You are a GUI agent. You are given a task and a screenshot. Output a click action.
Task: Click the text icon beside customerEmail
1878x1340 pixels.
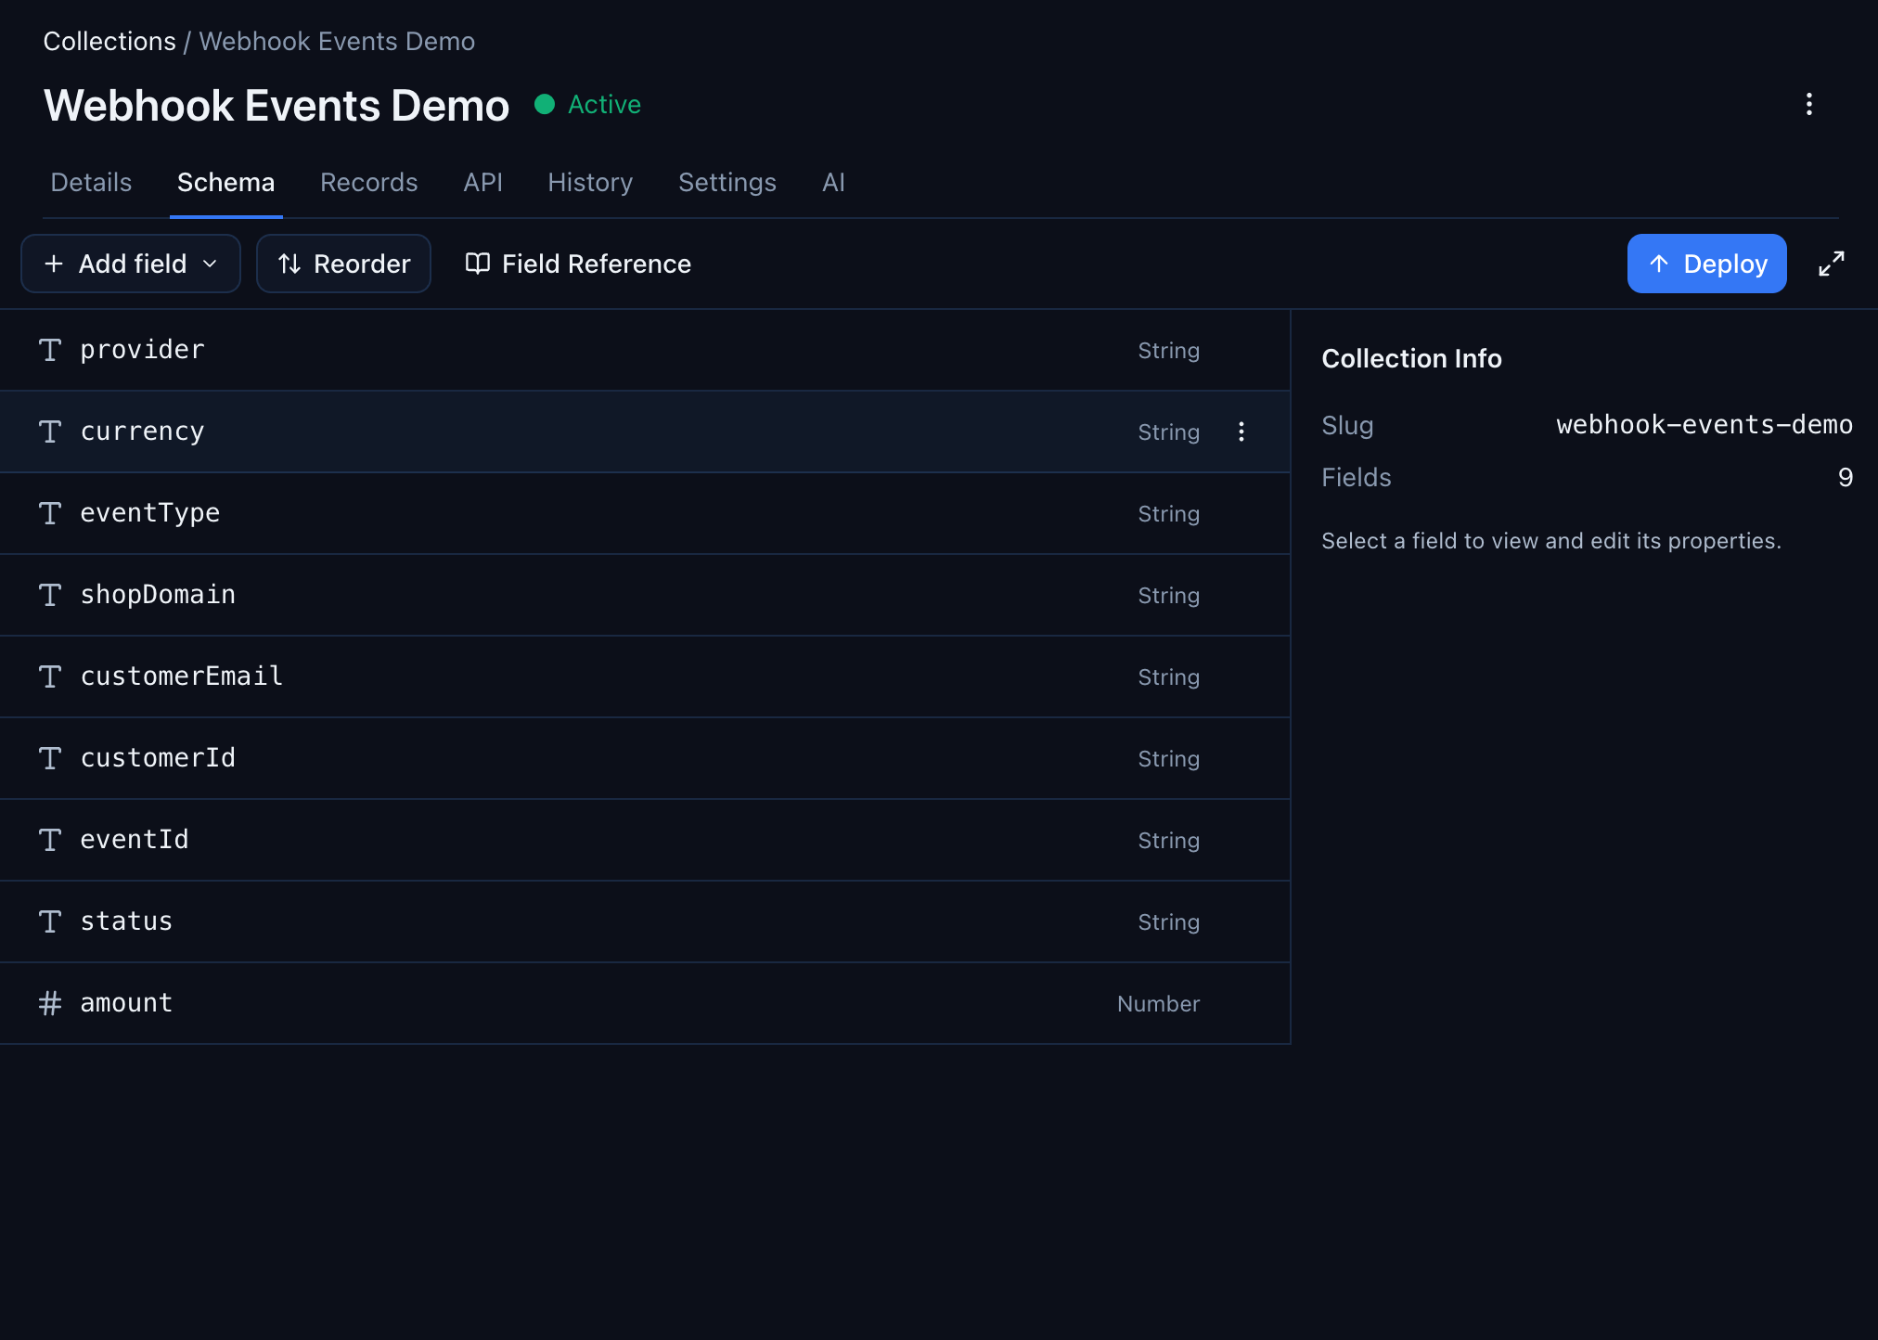(50, 676)
